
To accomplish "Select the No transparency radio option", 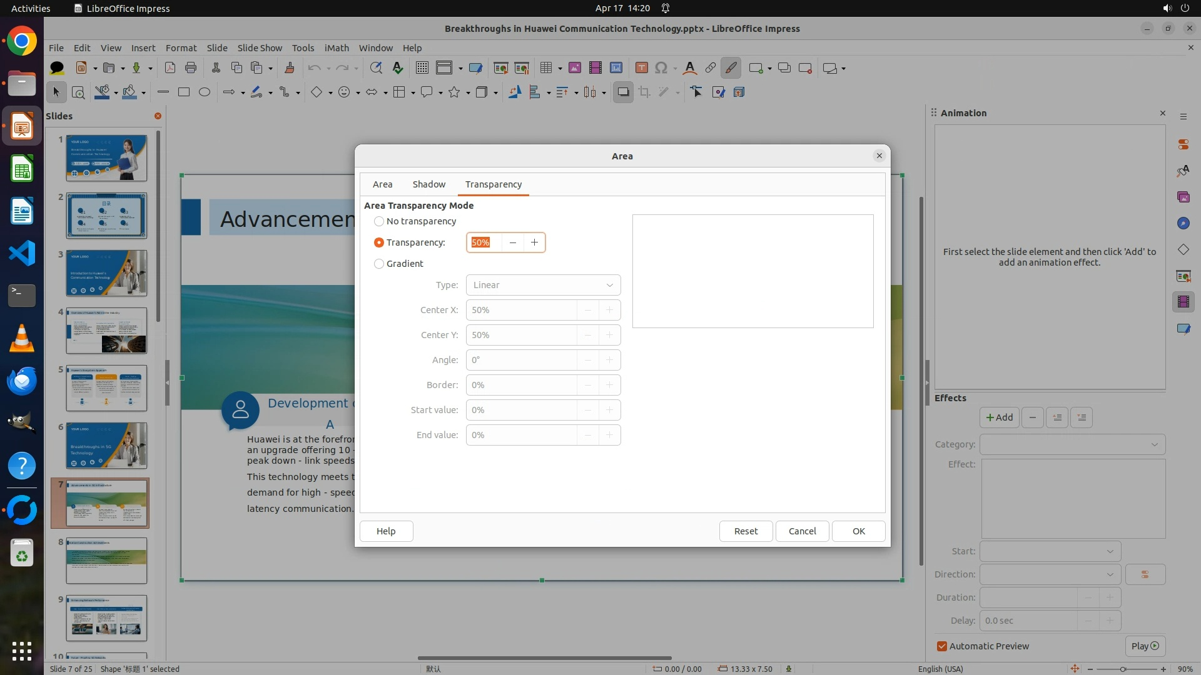I will pos(379,221).
